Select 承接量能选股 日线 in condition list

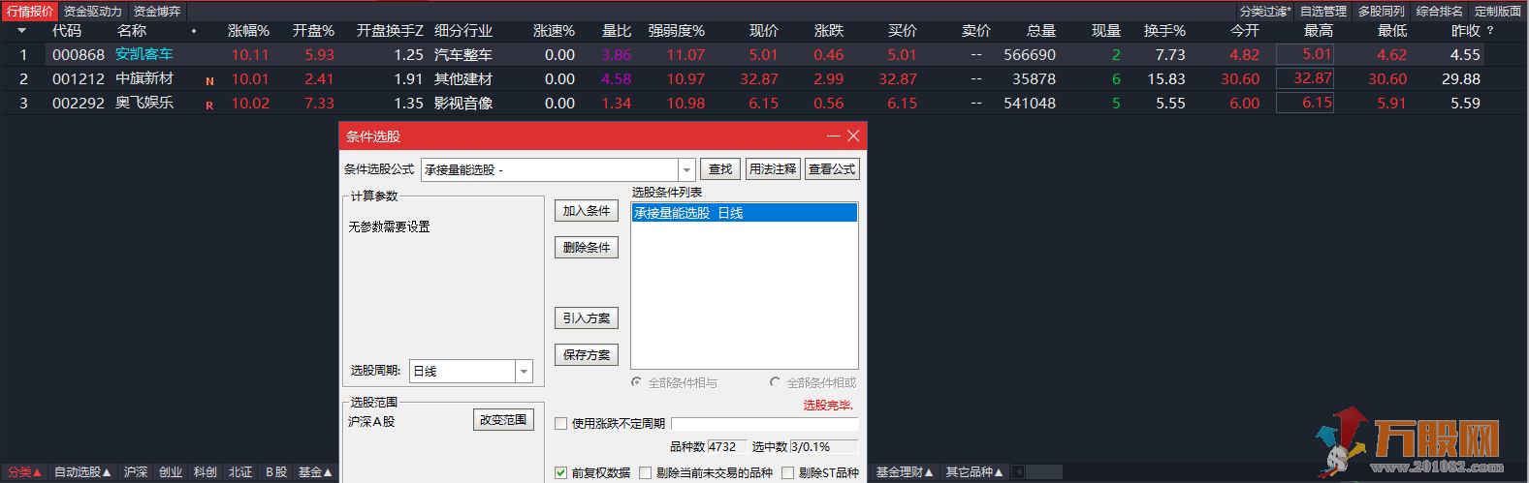(x=744, y=213)
